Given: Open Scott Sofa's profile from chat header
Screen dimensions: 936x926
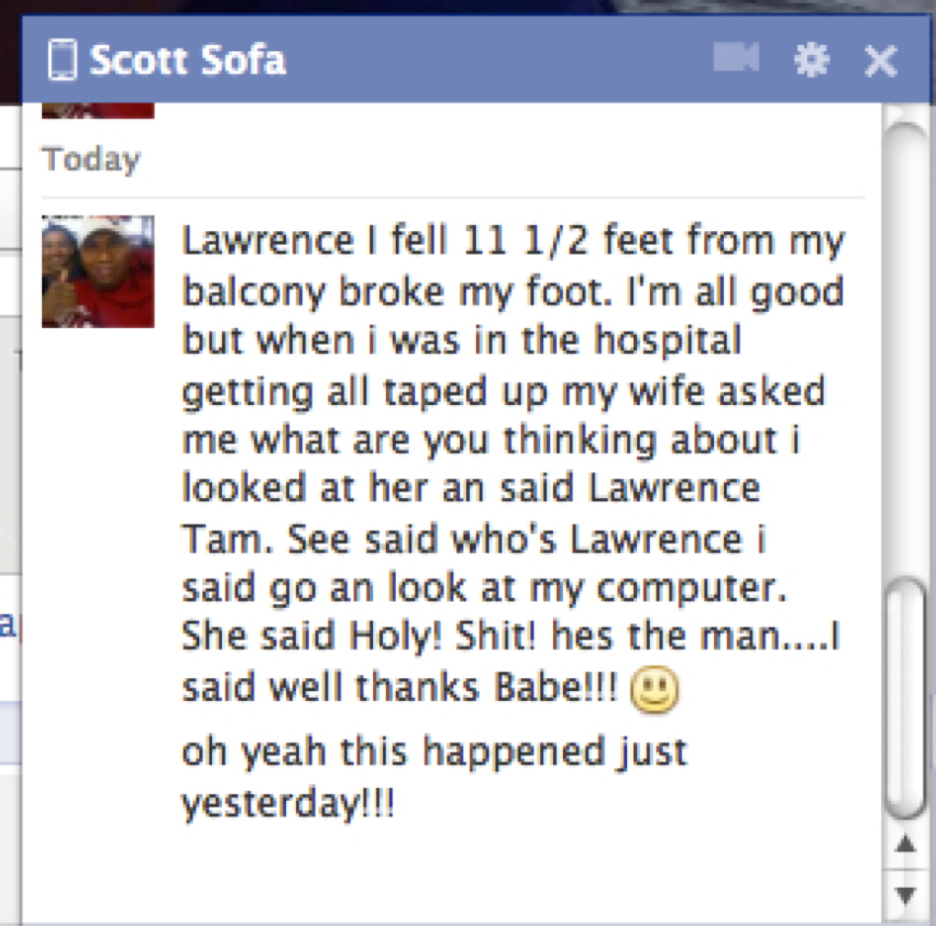Looking at the screenshot, I should pyautogui.click(x=187, y=60).
